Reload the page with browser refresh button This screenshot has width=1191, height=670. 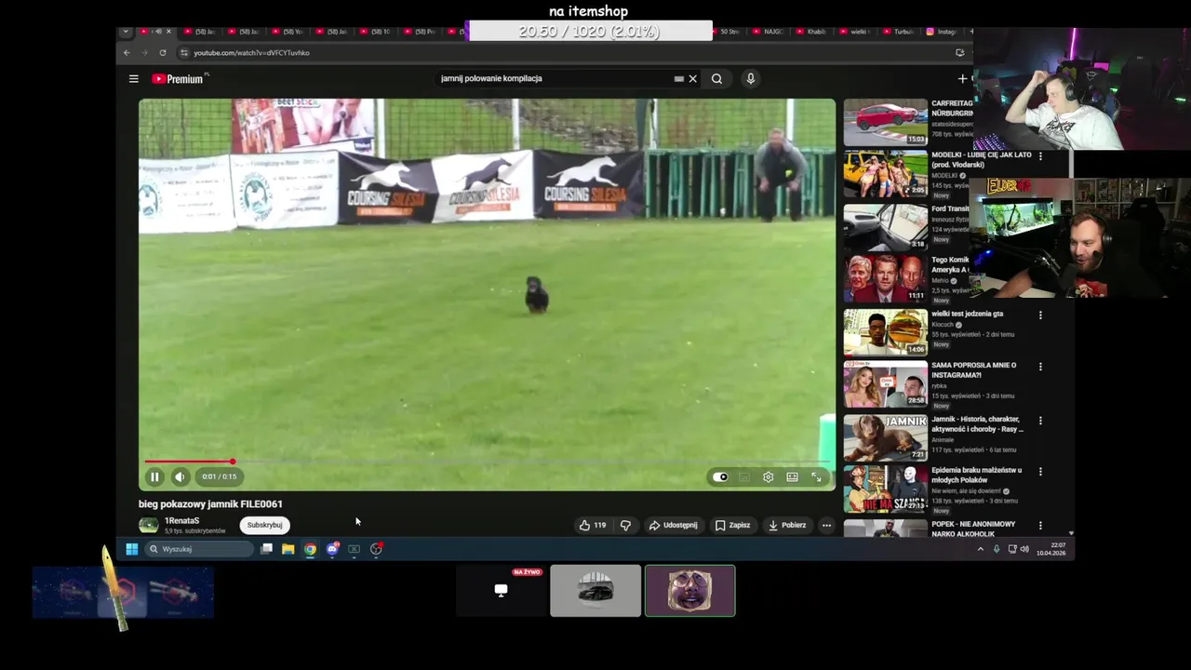point(162,53)
